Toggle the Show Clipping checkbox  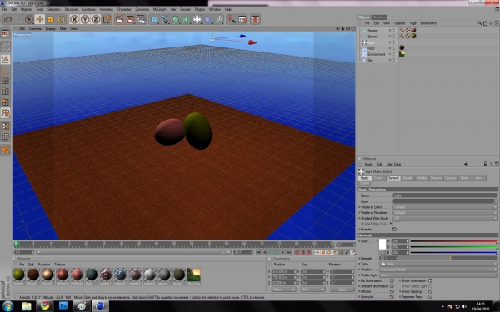[x=430, y=291]
